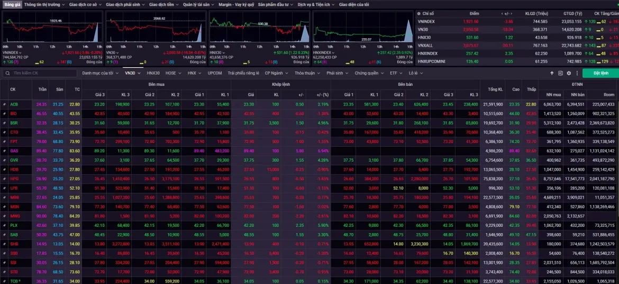Screen dimensions: 619x284
Task: Open the HOSE exchange dropdown
Action: (x=173, y=73)
